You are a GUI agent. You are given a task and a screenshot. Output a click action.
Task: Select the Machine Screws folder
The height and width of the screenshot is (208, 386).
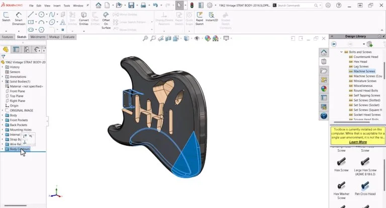(x=364, y=71)
